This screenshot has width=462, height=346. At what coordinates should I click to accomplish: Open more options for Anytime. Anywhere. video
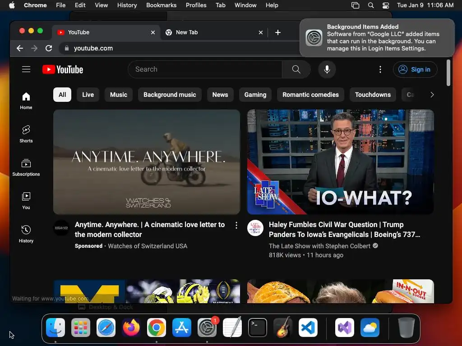(x=236, y=225)
